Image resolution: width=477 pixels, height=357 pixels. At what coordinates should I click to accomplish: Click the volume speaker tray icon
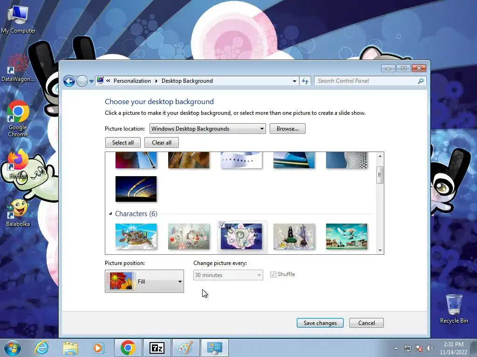pos(429,348)
